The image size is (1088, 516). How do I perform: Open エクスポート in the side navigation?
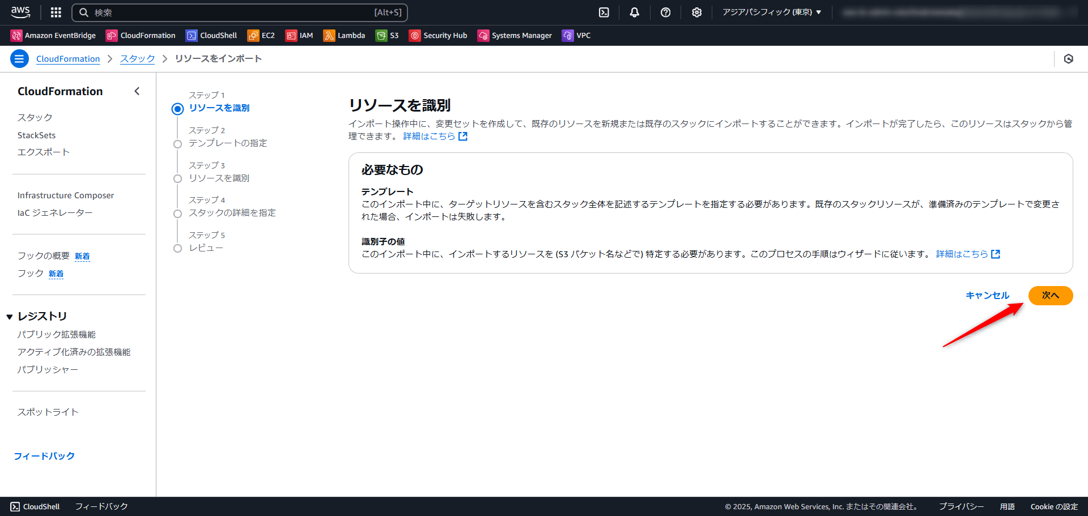(44, 152)
